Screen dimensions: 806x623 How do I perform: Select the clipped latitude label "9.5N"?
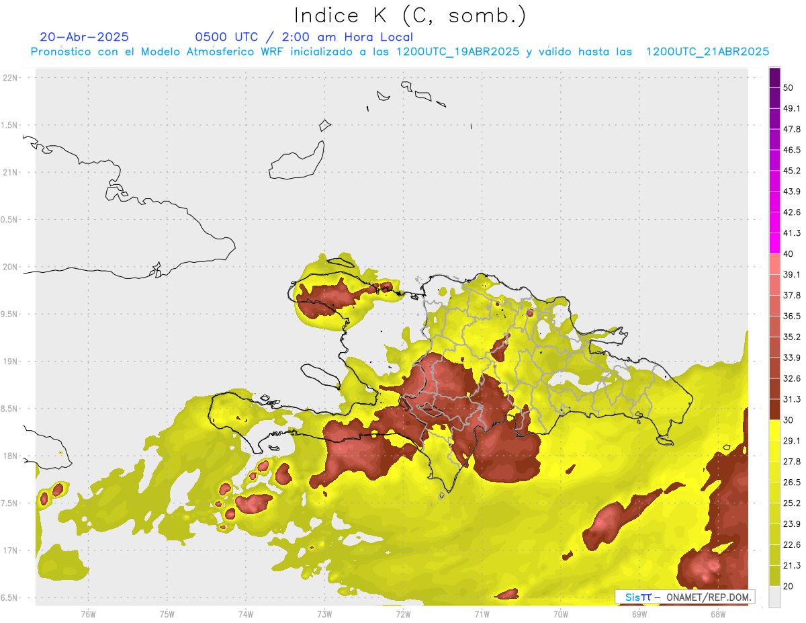(10, 314)
